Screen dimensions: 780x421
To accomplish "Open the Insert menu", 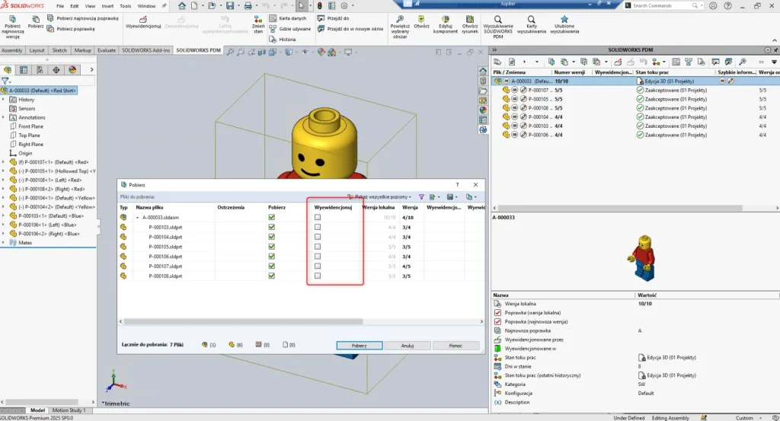I will click(107, 6).
